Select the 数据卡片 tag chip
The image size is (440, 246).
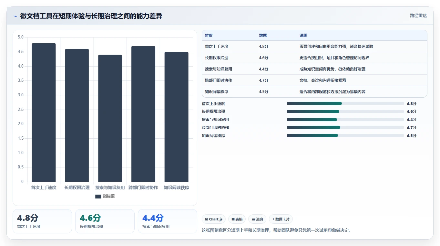point(281,219)
